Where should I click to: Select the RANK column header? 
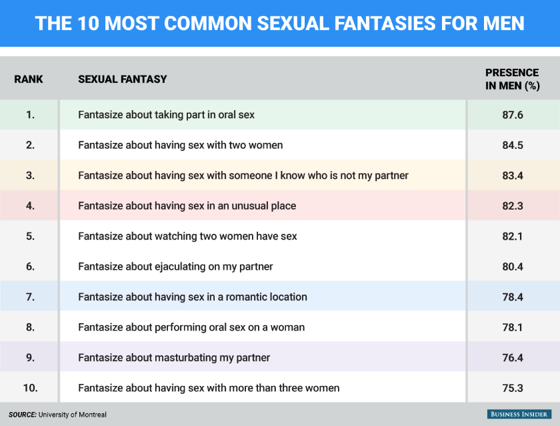pyautogui.click(x=29, y=79)
